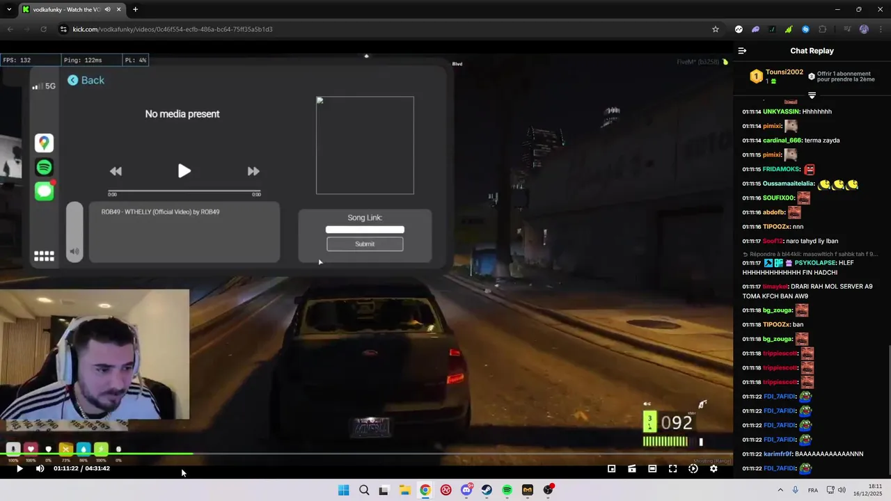This screenshot has height=501, width=891.
Task: Open Steam from the taskbar
Action: pyautogui.click(x=487, y=490)
